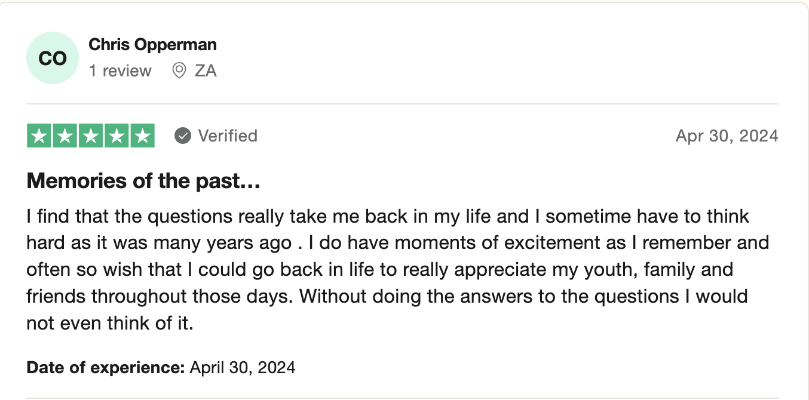Screen dimensions: 809x400
Task: Click the first green rating star
Action: click(39, 136)
